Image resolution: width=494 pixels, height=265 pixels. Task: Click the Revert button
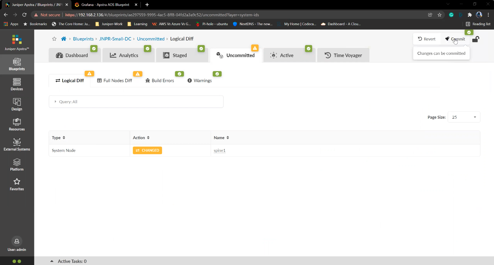(x=427, y=39)
